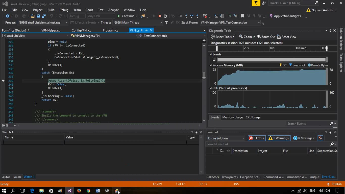The width and height of the screenshot is (345, 194).
Task: Open a file with the folder icon
Action: click(33, 16)
